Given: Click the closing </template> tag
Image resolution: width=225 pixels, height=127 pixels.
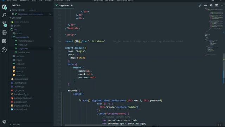Looking at the screenshot, I should 72,28.
